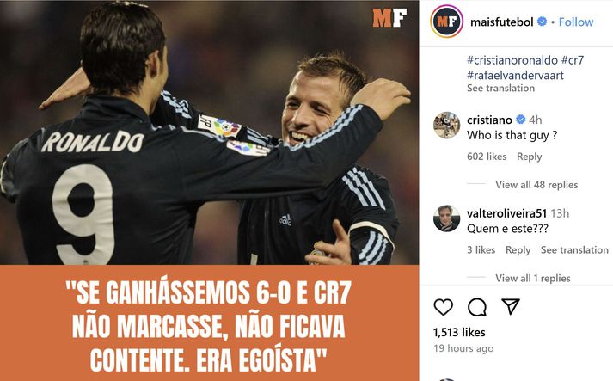Open cristiano's profile picture
613x381 pixels.
click(x=447, y=126)
